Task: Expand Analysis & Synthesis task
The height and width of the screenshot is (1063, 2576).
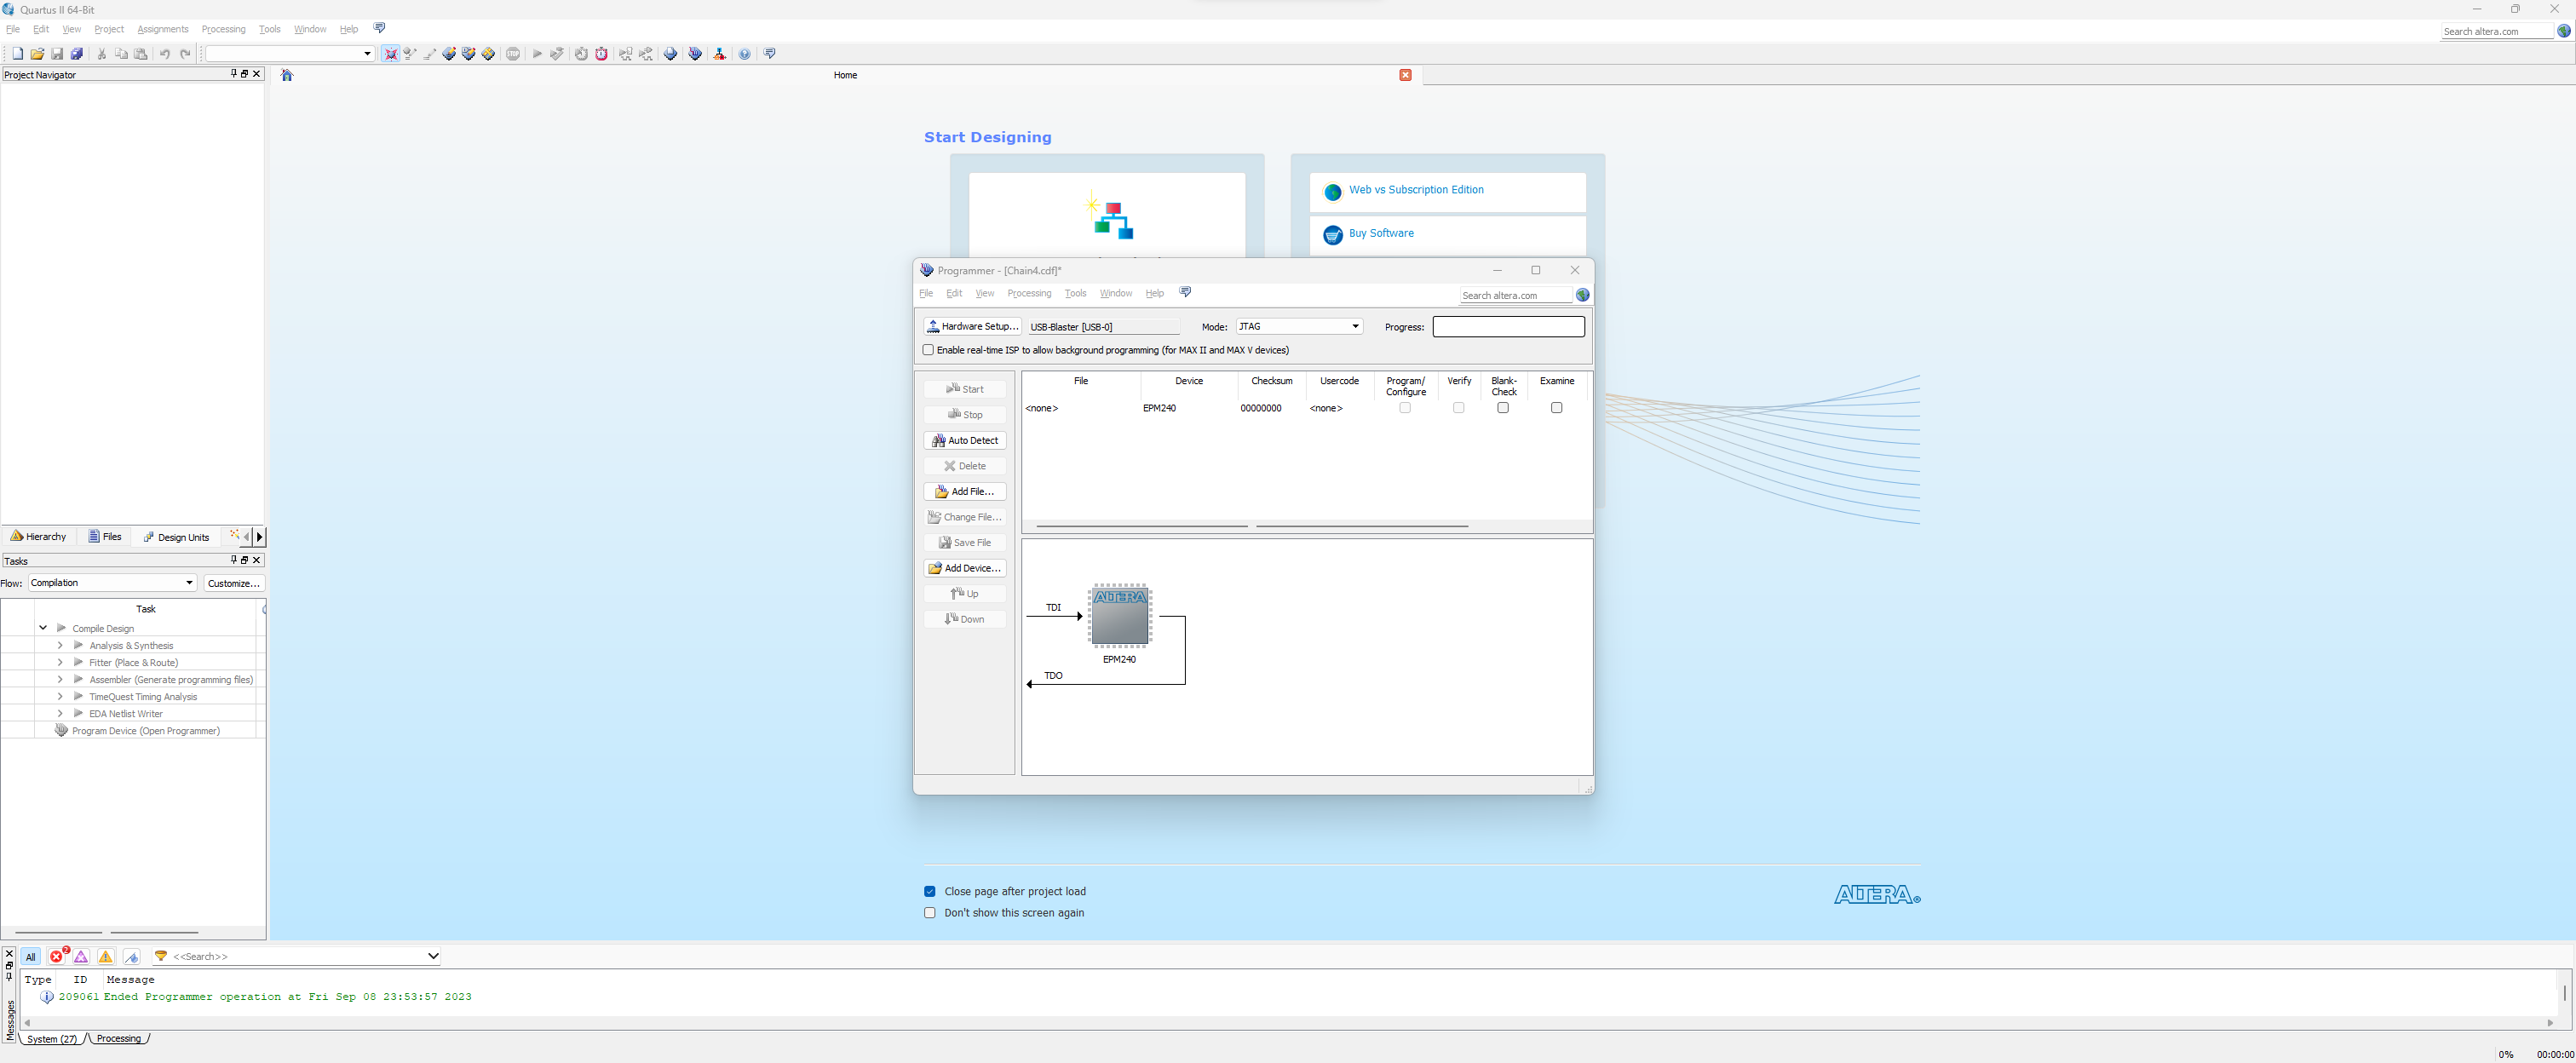Action: coord(60,645)
